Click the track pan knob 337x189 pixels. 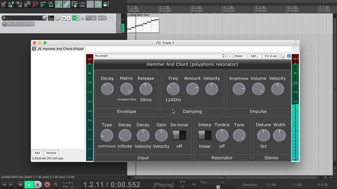point(58,18)
